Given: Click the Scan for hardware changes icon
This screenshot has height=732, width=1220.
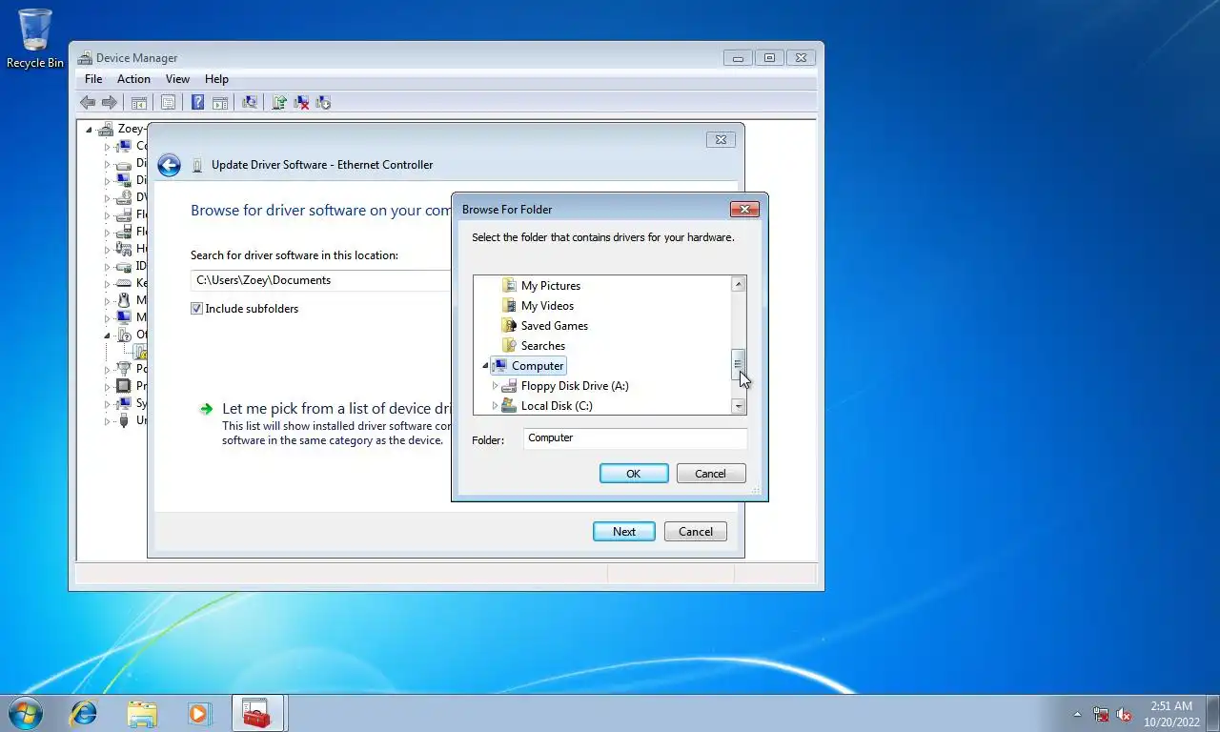Looking at the screenshot, I should coord(250,103).
